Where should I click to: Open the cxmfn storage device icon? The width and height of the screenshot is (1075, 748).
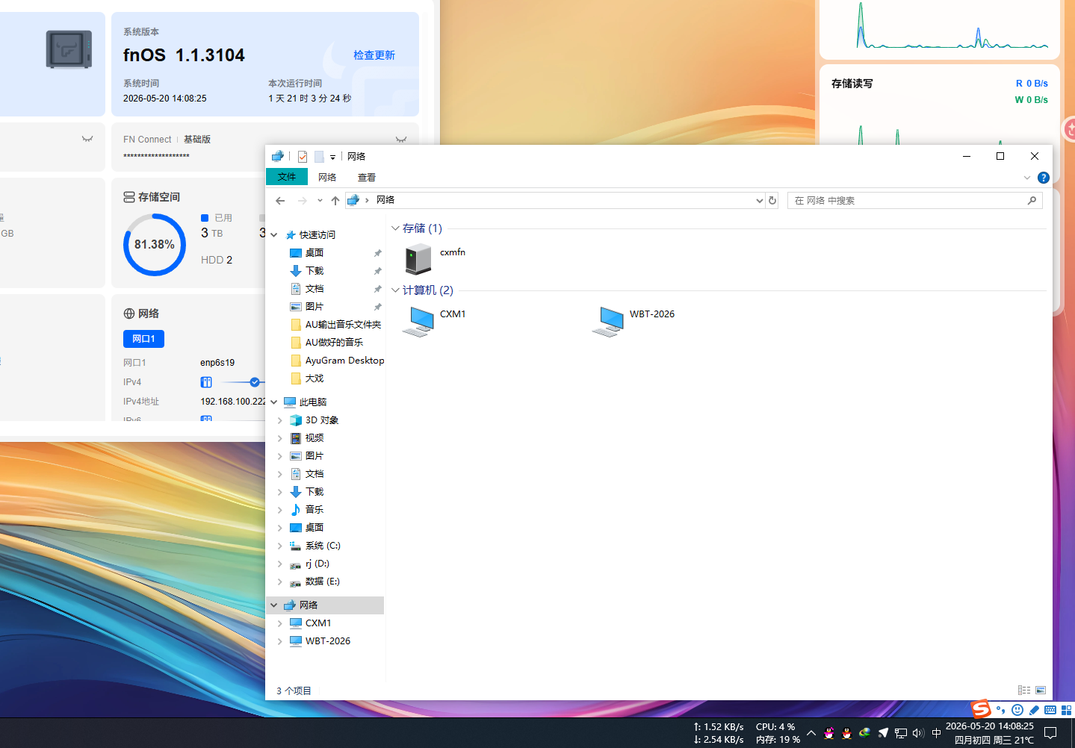click(x=418, y=259)
